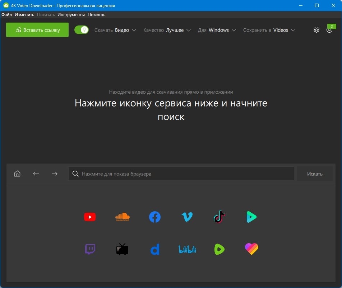Open the Twitch service icon
The width and height of the screenshot is (342, 288).
[x=90, y=249]
